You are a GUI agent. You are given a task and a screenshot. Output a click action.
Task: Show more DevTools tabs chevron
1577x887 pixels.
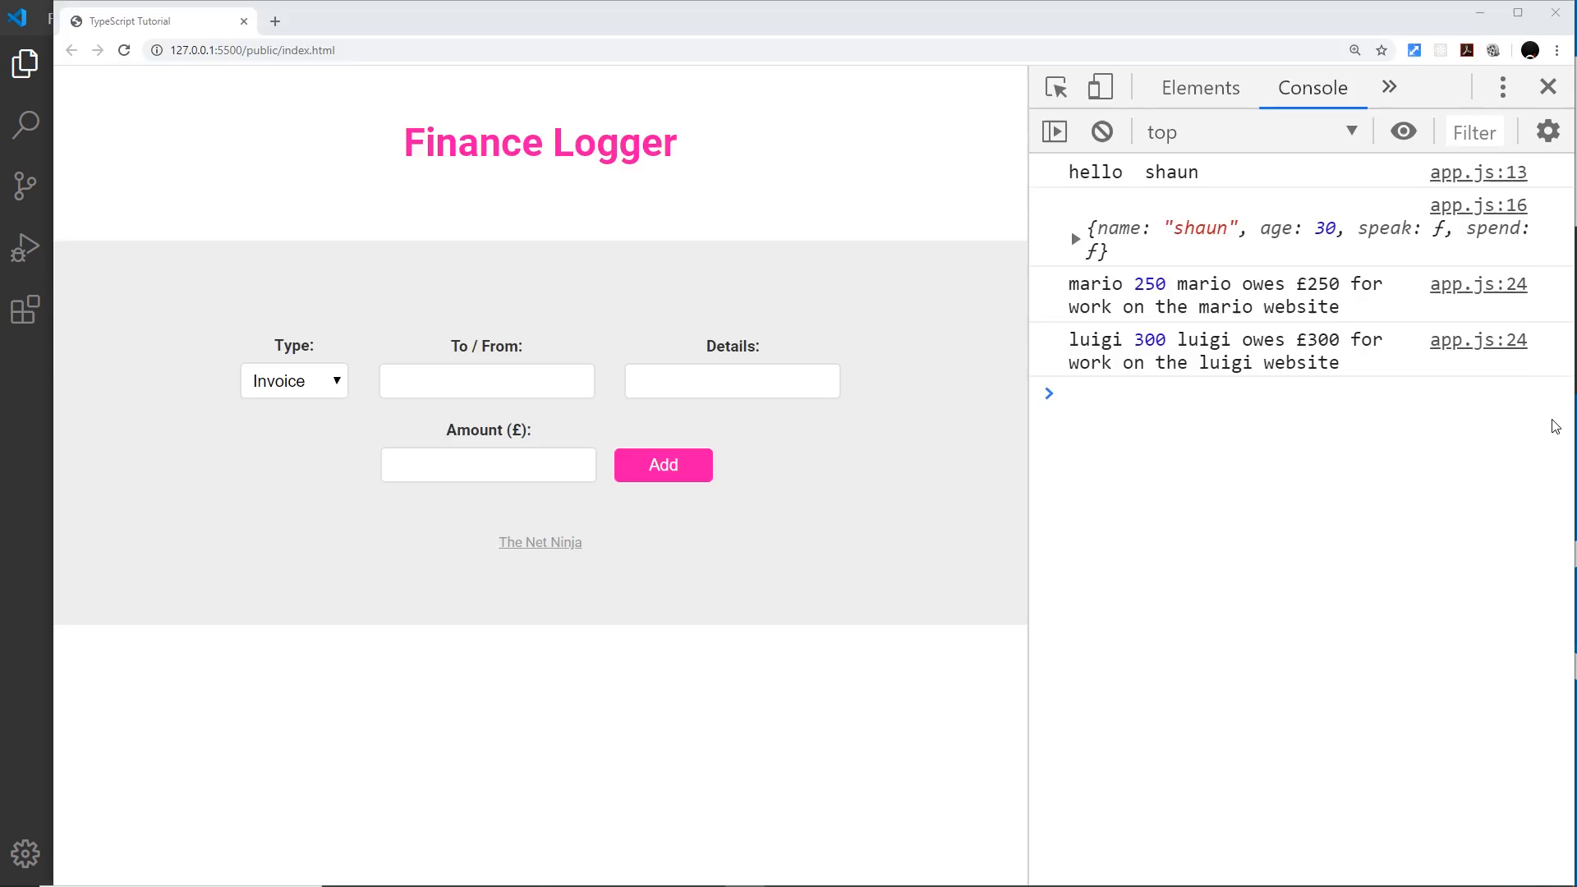pos(1389,87)
